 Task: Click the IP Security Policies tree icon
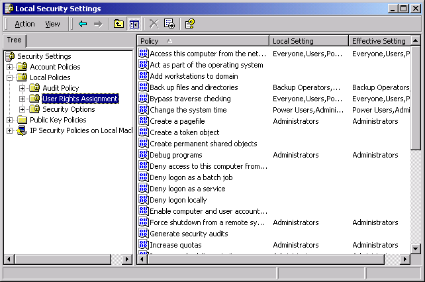[22, 130]
